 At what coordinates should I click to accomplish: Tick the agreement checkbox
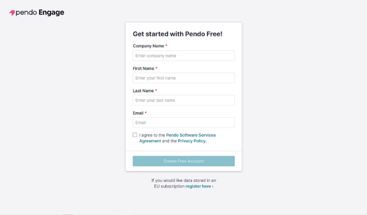135,135
